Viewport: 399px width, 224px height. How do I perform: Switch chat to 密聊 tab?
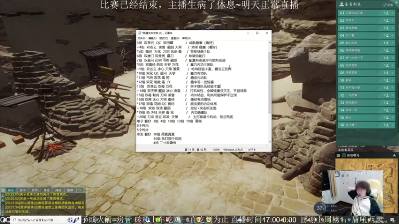[x=70, y=190]
